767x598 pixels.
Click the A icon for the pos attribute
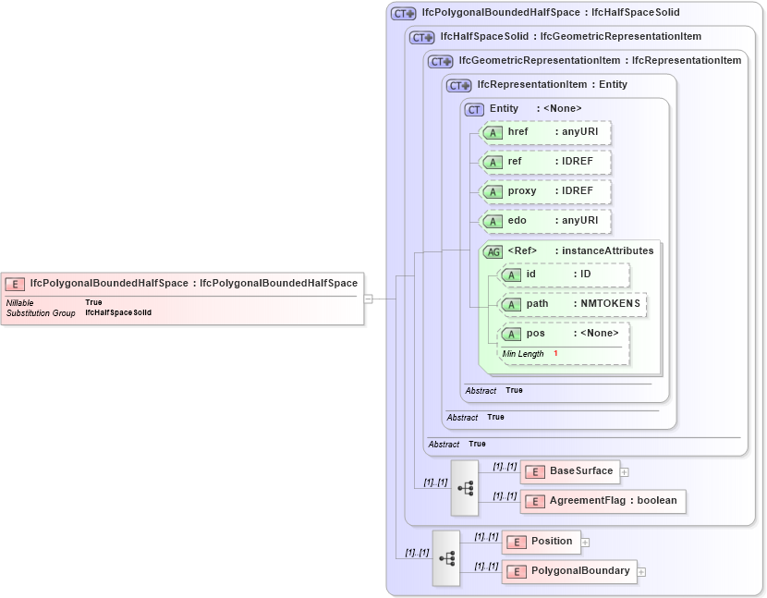pos(511,334)
